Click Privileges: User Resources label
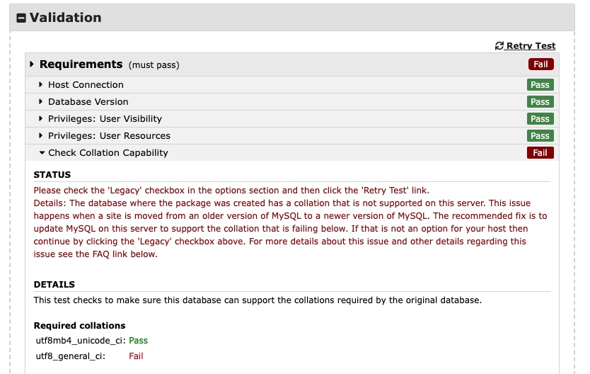 pyautogui.click(x=109, y=135)
